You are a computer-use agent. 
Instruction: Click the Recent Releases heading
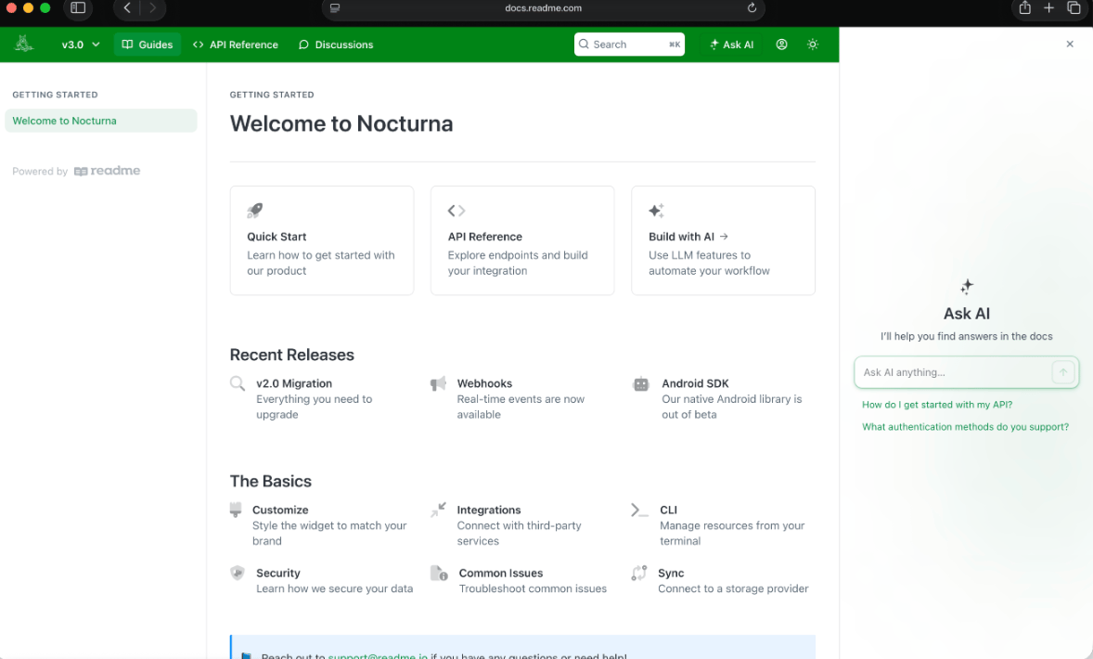[x=292, y=355]
